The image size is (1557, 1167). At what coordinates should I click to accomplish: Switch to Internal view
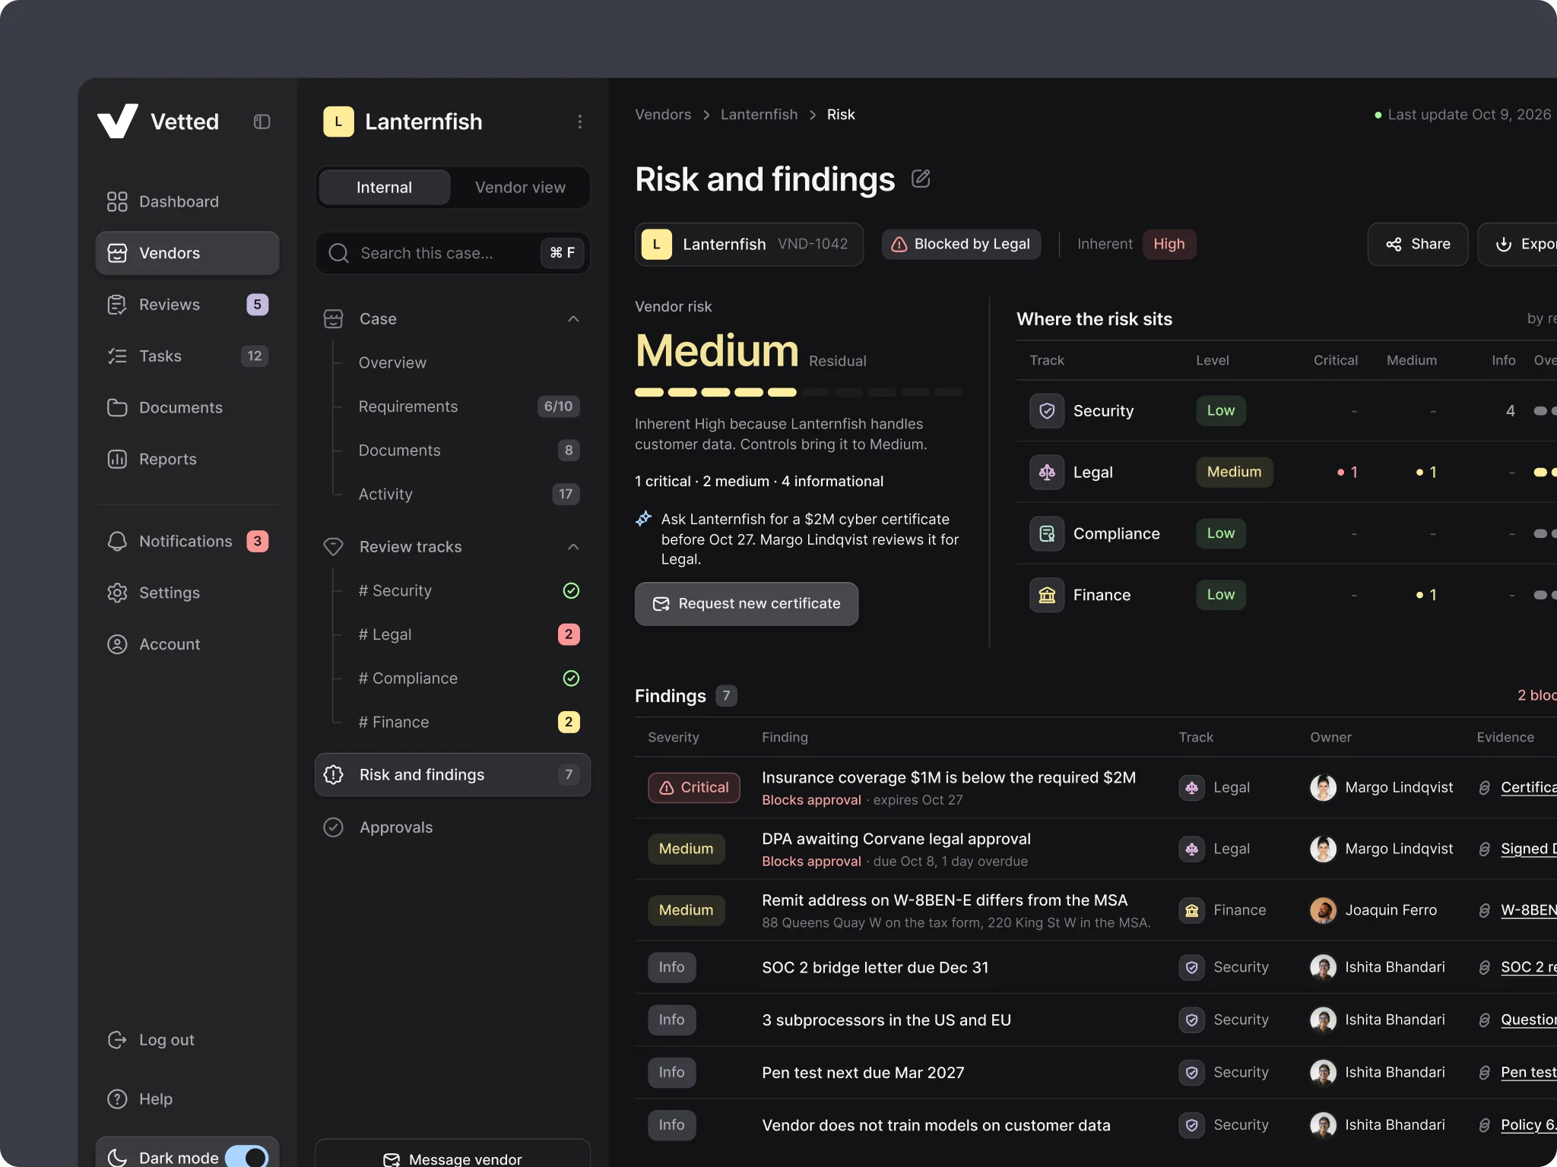384,188
